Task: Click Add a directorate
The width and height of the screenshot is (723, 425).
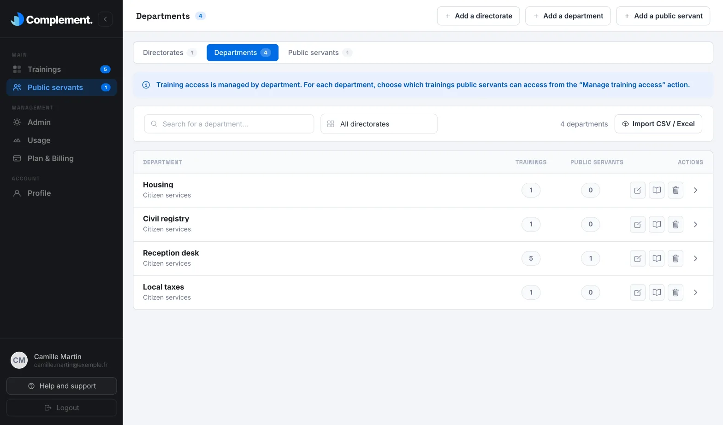Action: pos(478,16)
